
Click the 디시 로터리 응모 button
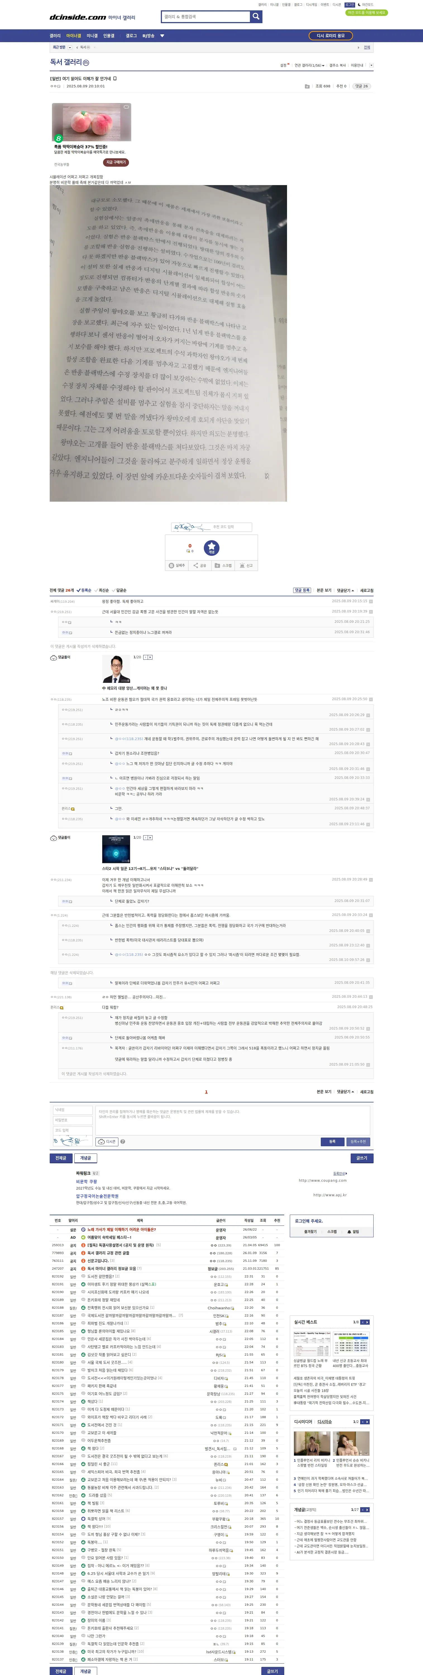(x=331, y=36)
